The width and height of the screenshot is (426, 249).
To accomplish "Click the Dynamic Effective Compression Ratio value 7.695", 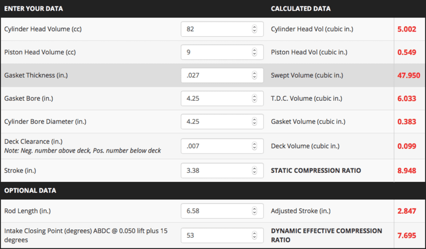I will coord(408,235).
